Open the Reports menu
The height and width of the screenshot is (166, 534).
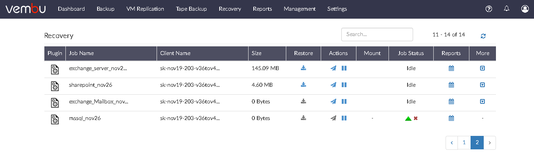click(x=262, y=9)
